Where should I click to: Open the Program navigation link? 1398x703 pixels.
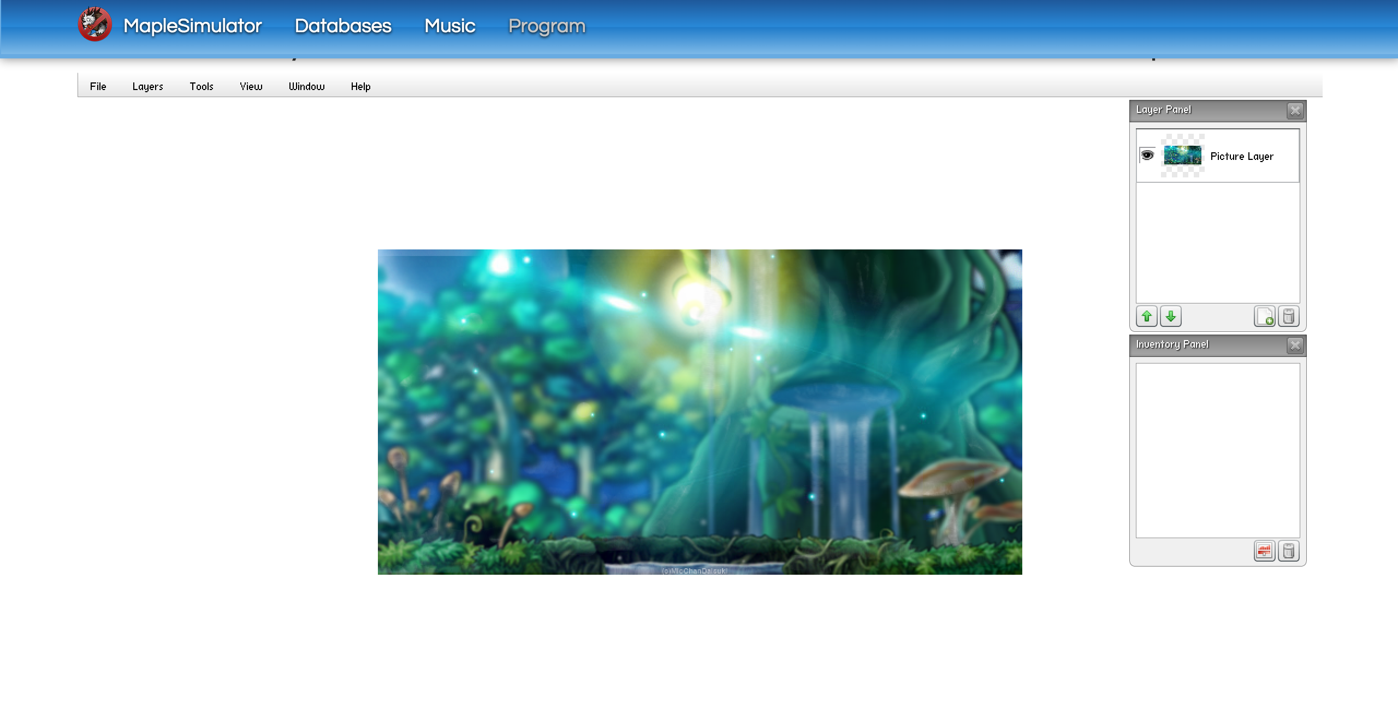[547, 26]
